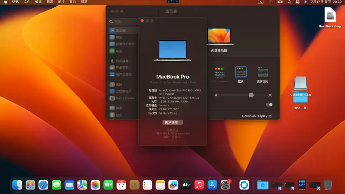Viewport: 345px width, 194px height.
Task: Select the 调试工具 folder on desktop
Action: pyautogui.click(x=300, y=101)
